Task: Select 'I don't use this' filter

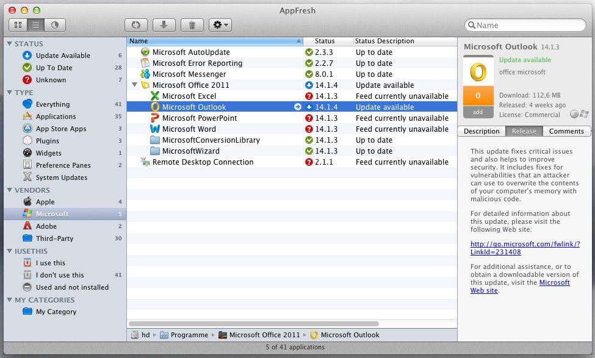Action: [x=65, y=275]
